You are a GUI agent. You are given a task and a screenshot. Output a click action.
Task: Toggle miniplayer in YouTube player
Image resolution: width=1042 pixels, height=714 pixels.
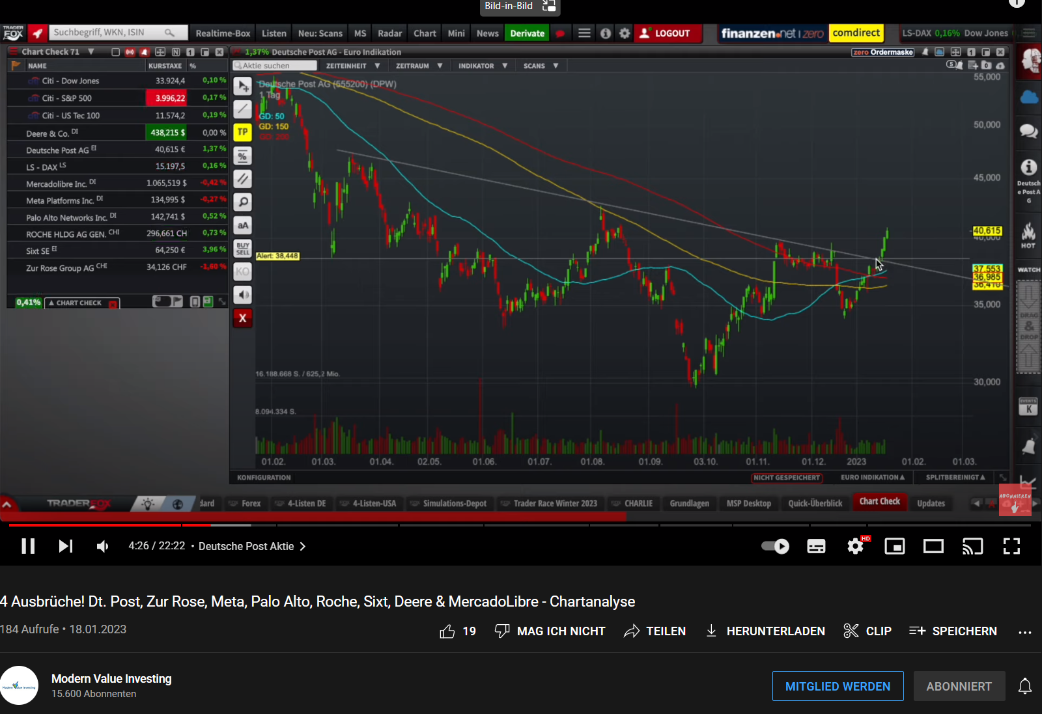coord(895,546)
